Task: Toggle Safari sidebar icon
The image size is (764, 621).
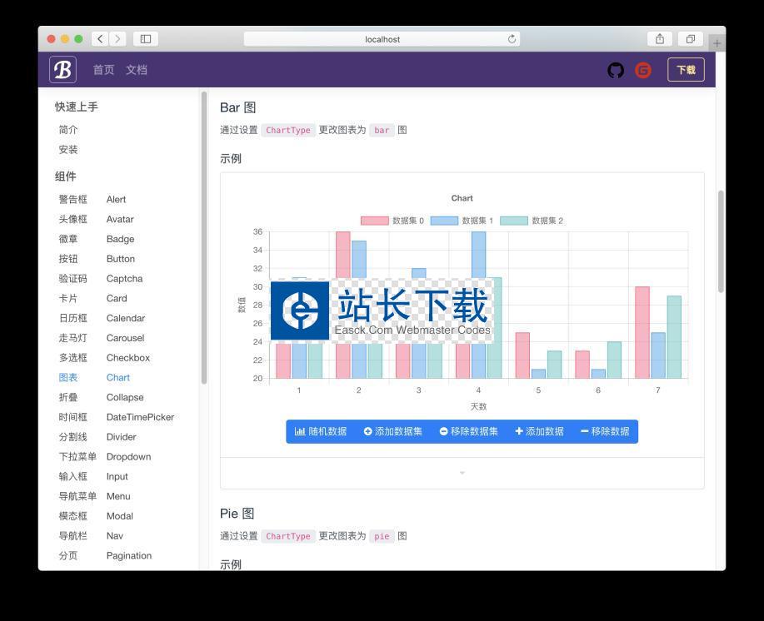Action: coord(145,39)
